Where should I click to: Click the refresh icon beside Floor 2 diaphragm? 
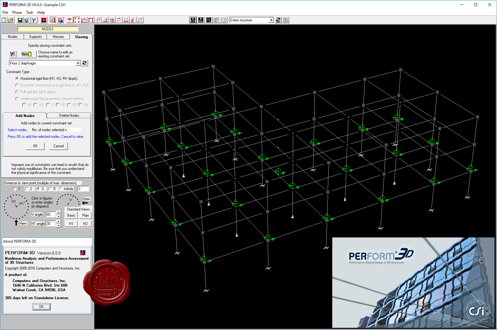coord(85,63)
